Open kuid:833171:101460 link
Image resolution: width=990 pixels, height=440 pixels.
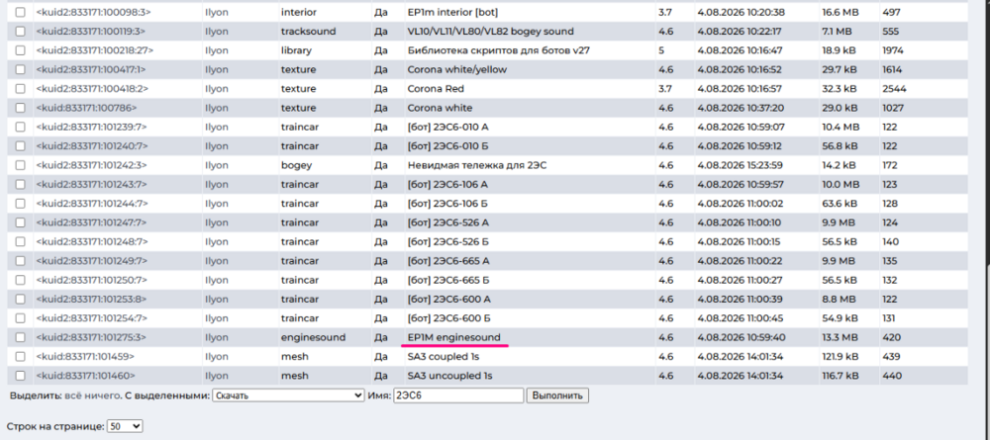point(85,376)
